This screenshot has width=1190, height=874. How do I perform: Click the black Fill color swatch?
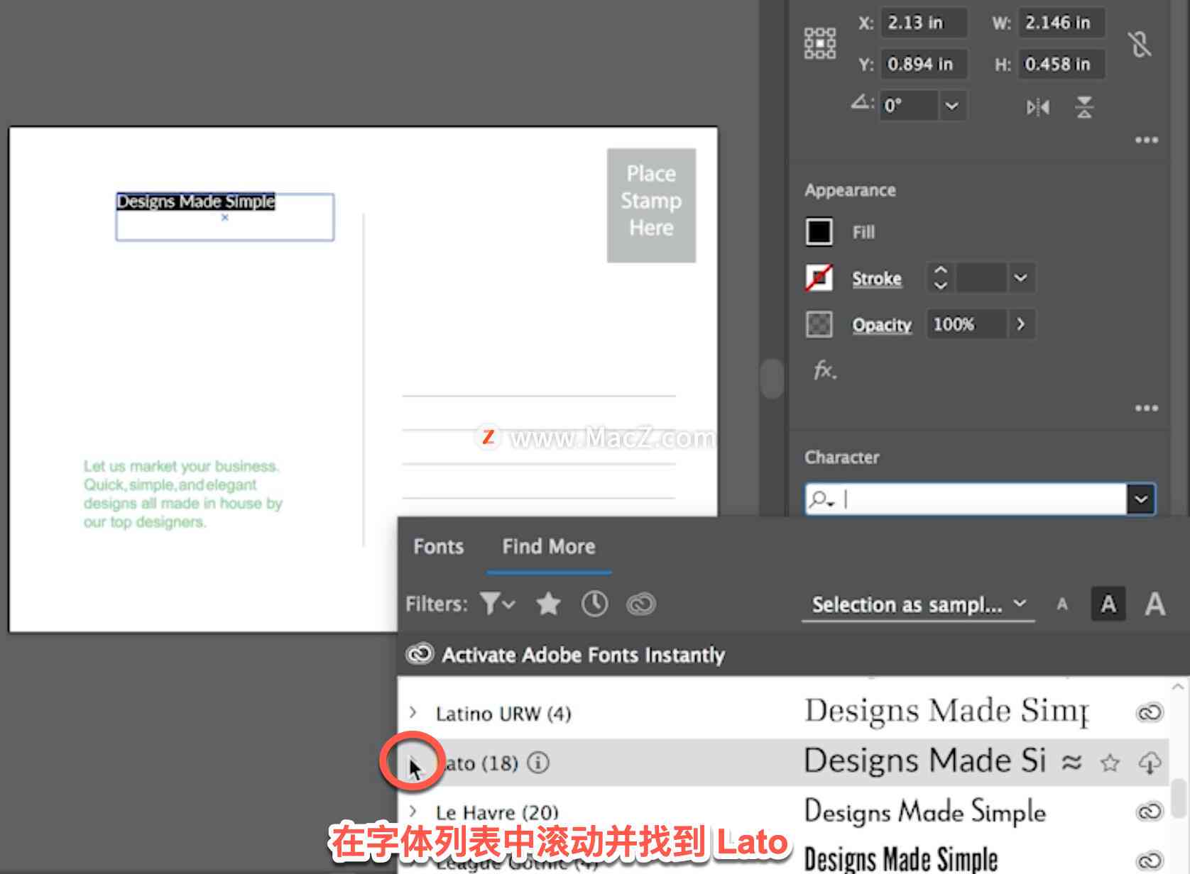point(819,232)
